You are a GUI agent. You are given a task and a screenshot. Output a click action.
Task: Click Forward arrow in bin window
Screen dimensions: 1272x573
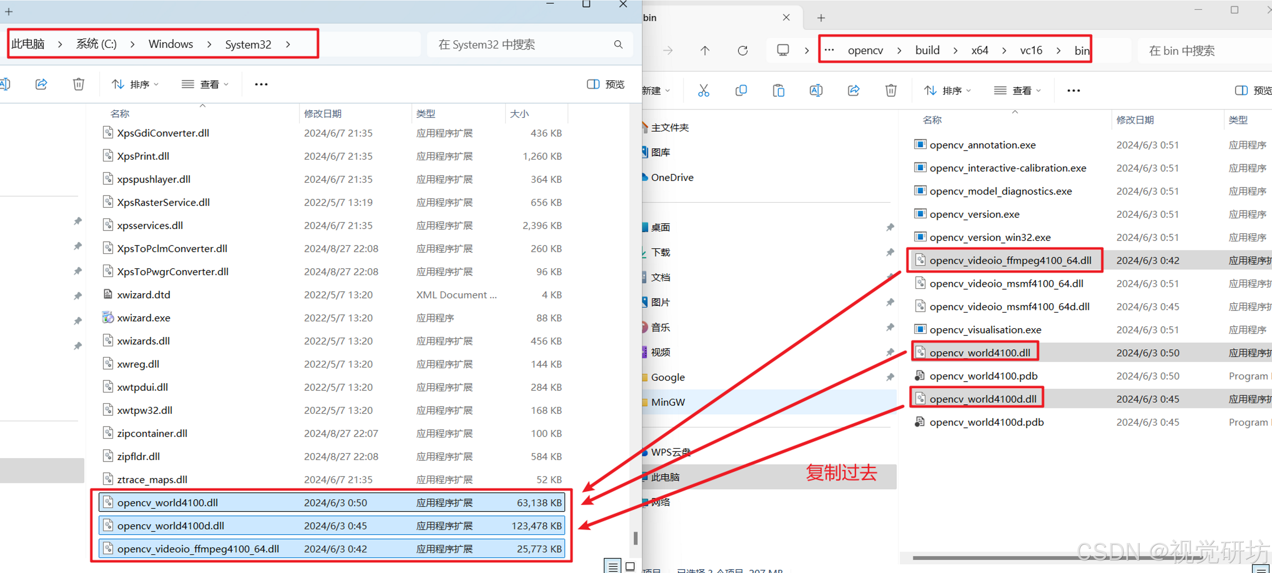point(668,50)
